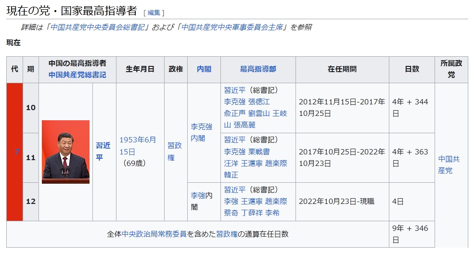475x253 pixels.
Task: Open the 内閣 column header link
Action: [204, 69]
